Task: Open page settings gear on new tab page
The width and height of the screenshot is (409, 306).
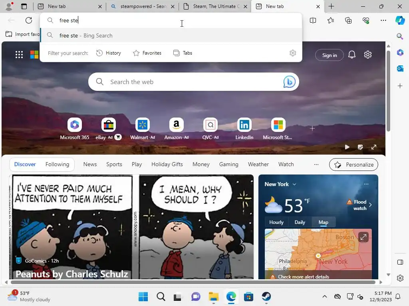Action: tap(368, 55)
